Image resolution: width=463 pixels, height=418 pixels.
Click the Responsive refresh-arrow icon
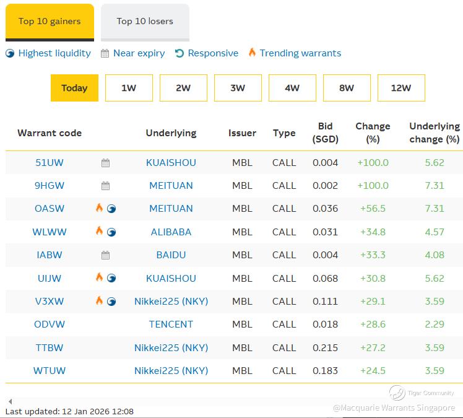(180, 53)
